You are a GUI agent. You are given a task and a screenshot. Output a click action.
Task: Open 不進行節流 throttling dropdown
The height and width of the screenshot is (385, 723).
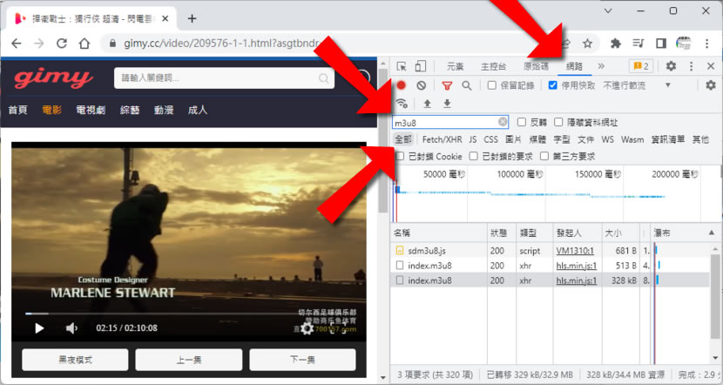tap(636, 85)
